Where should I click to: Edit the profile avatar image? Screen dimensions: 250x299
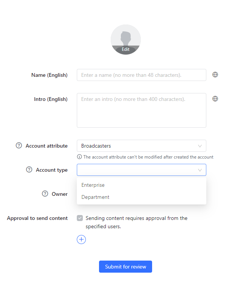pos(126,38)
